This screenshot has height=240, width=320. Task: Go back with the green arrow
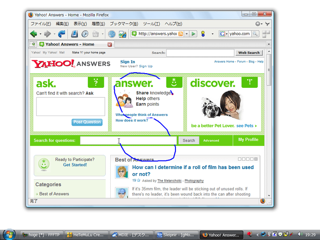(x=33, y=33)
